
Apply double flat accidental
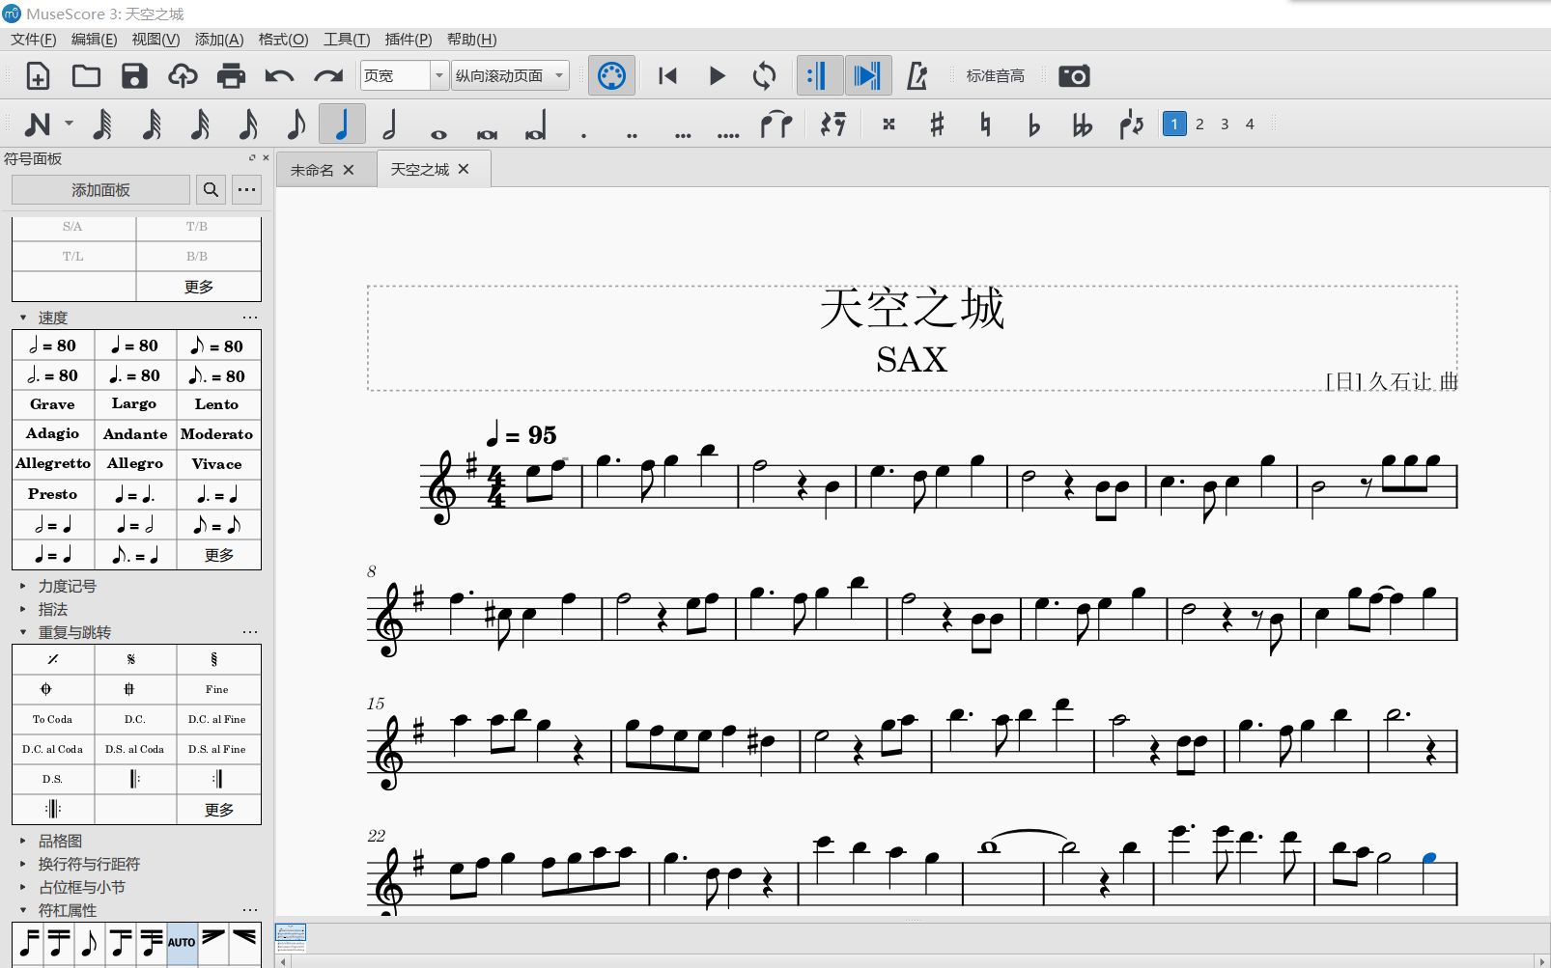pos(1082,124)
